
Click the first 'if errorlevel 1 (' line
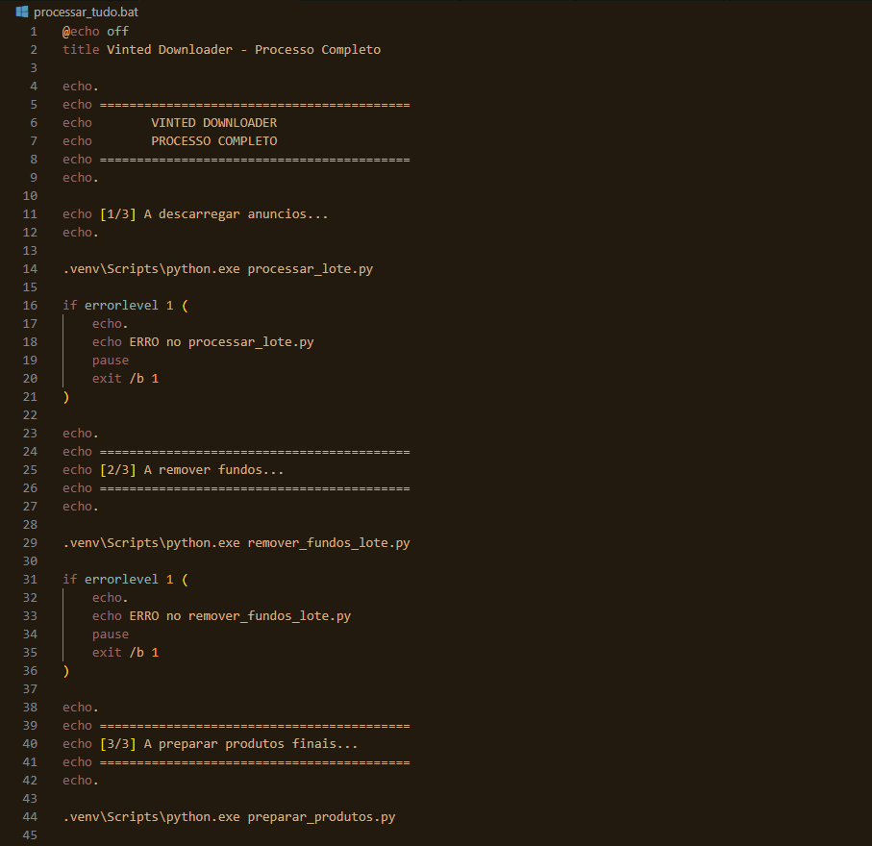click(126, 306)
